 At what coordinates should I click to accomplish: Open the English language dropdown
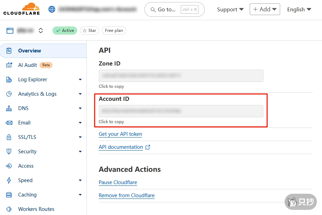coord(299,10)
